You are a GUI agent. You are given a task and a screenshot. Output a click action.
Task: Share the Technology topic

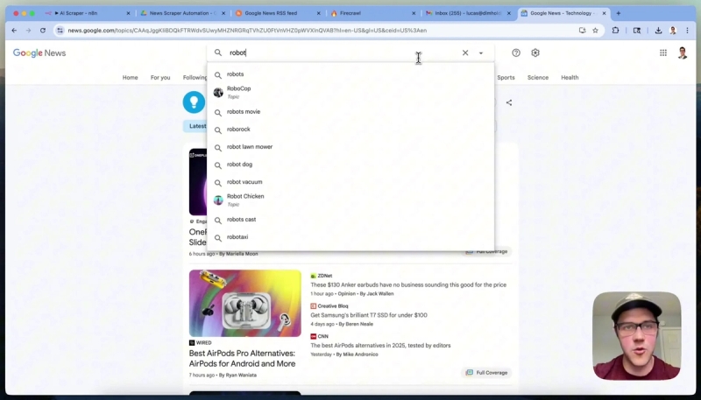(509, 102)
